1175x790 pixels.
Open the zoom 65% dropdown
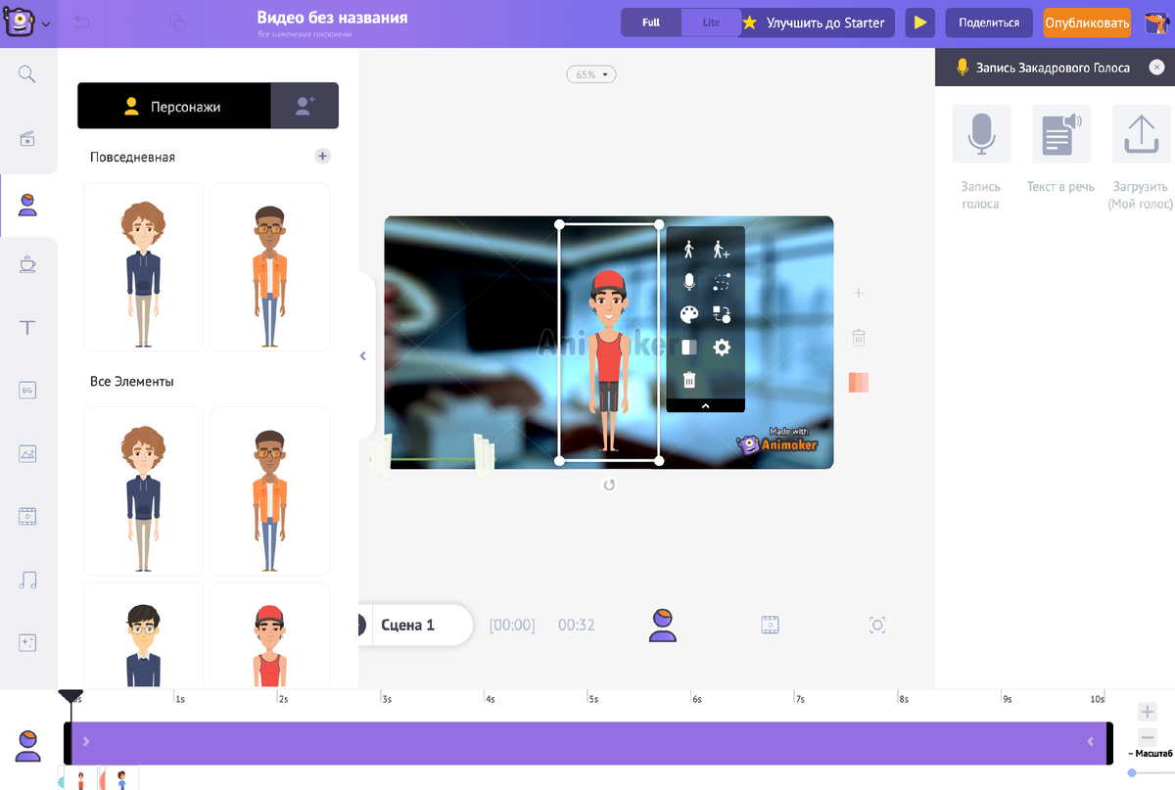[x=591, y=74]
